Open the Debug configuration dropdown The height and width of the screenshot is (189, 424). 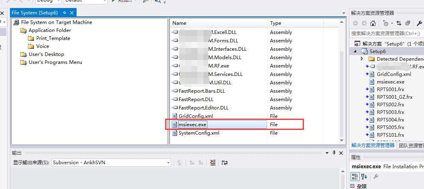[x=48, y=1]
